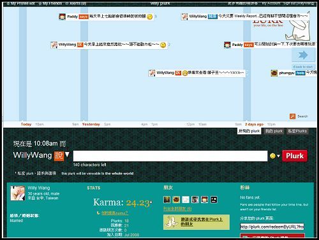Click the third white friend avatar
The height and width of the screenshot is (240, 319).
click(186, 200)
